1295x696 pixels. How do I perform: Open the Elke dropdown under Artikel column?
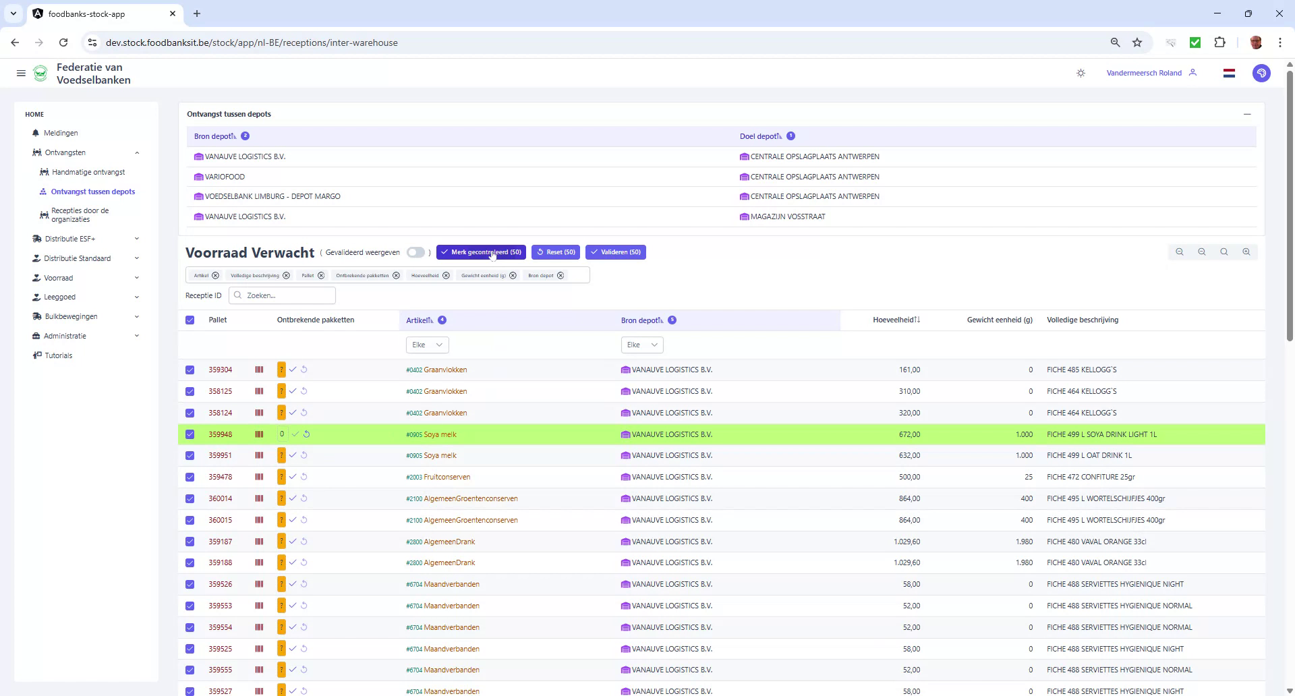427,345
